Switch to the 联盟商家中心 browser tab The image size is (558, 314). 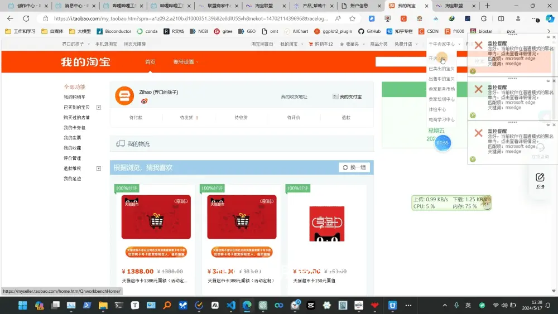[x=219, y=6]
